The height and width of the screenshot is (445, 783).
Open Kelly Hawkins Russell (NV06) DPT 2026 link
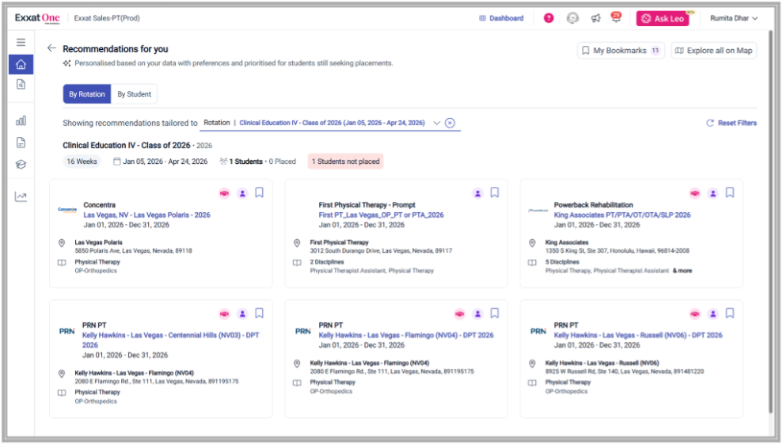tap(638, 335)
